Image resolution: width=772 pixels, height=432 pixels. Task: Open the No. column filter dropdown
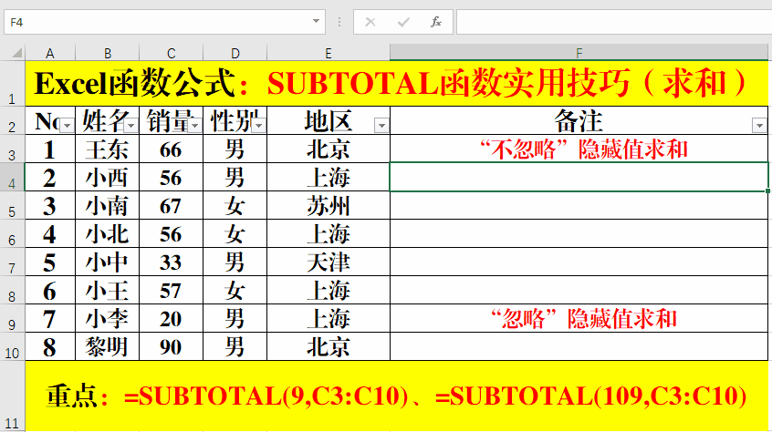67,126
